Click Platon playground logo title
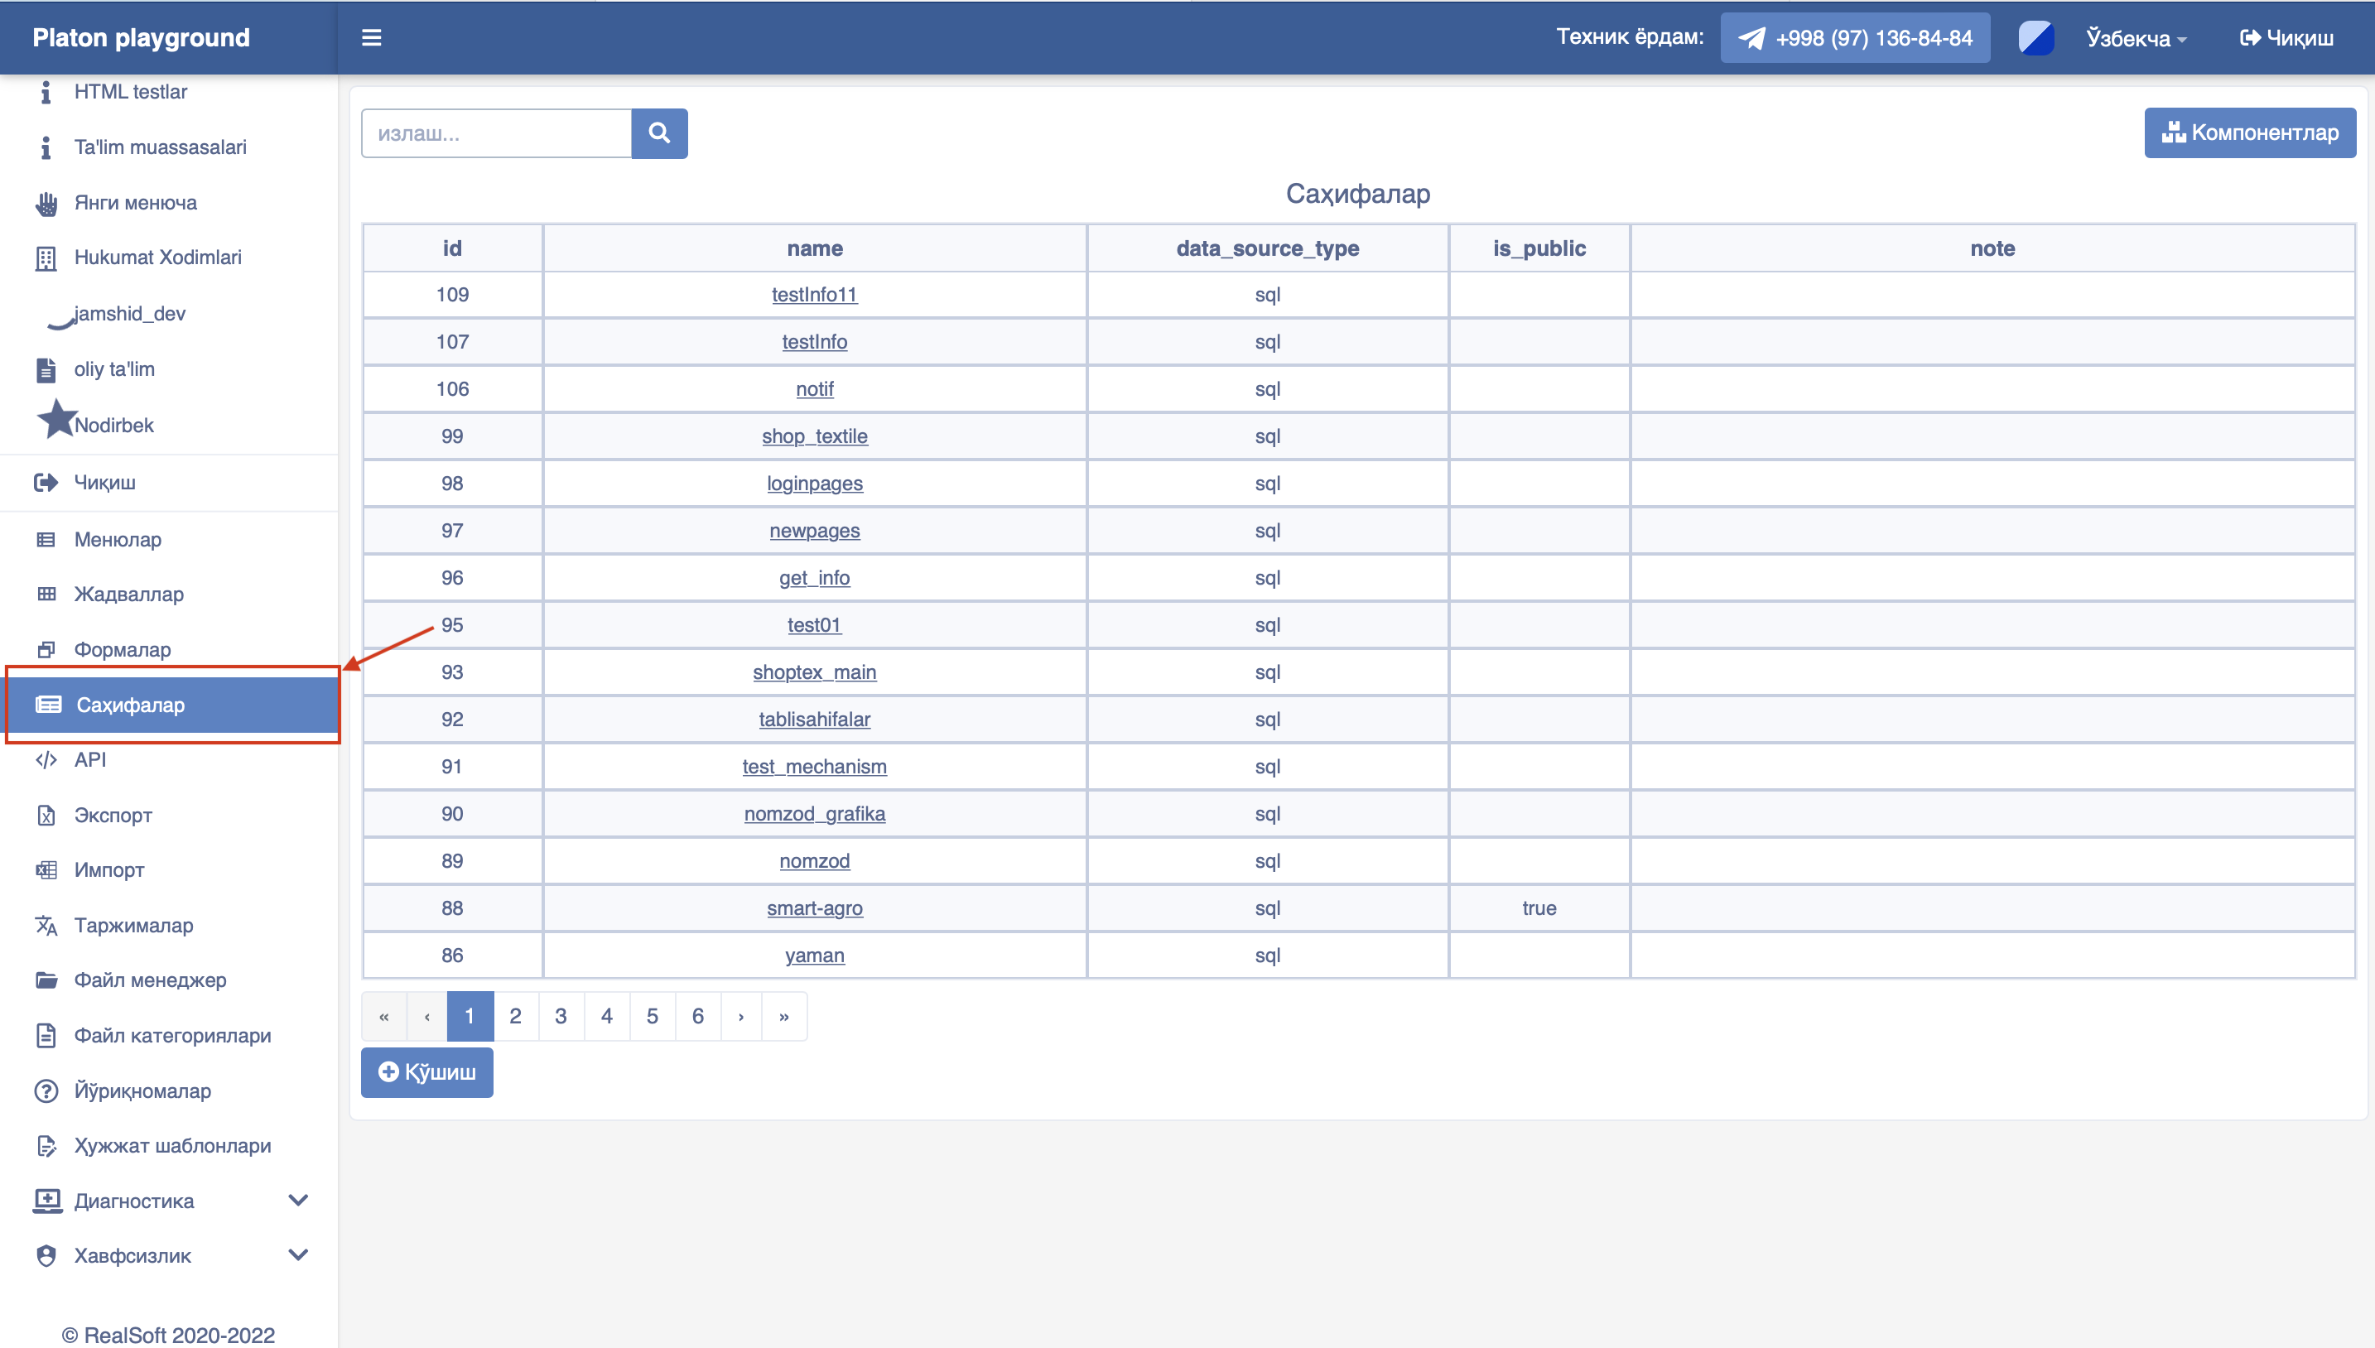The width and height of the screenshot is (2375, 1348). coord(141,37)
